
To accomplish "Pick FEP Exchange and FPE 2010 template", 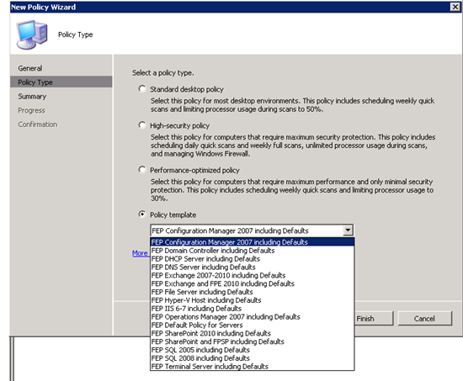I will click(x=253, y=283).
